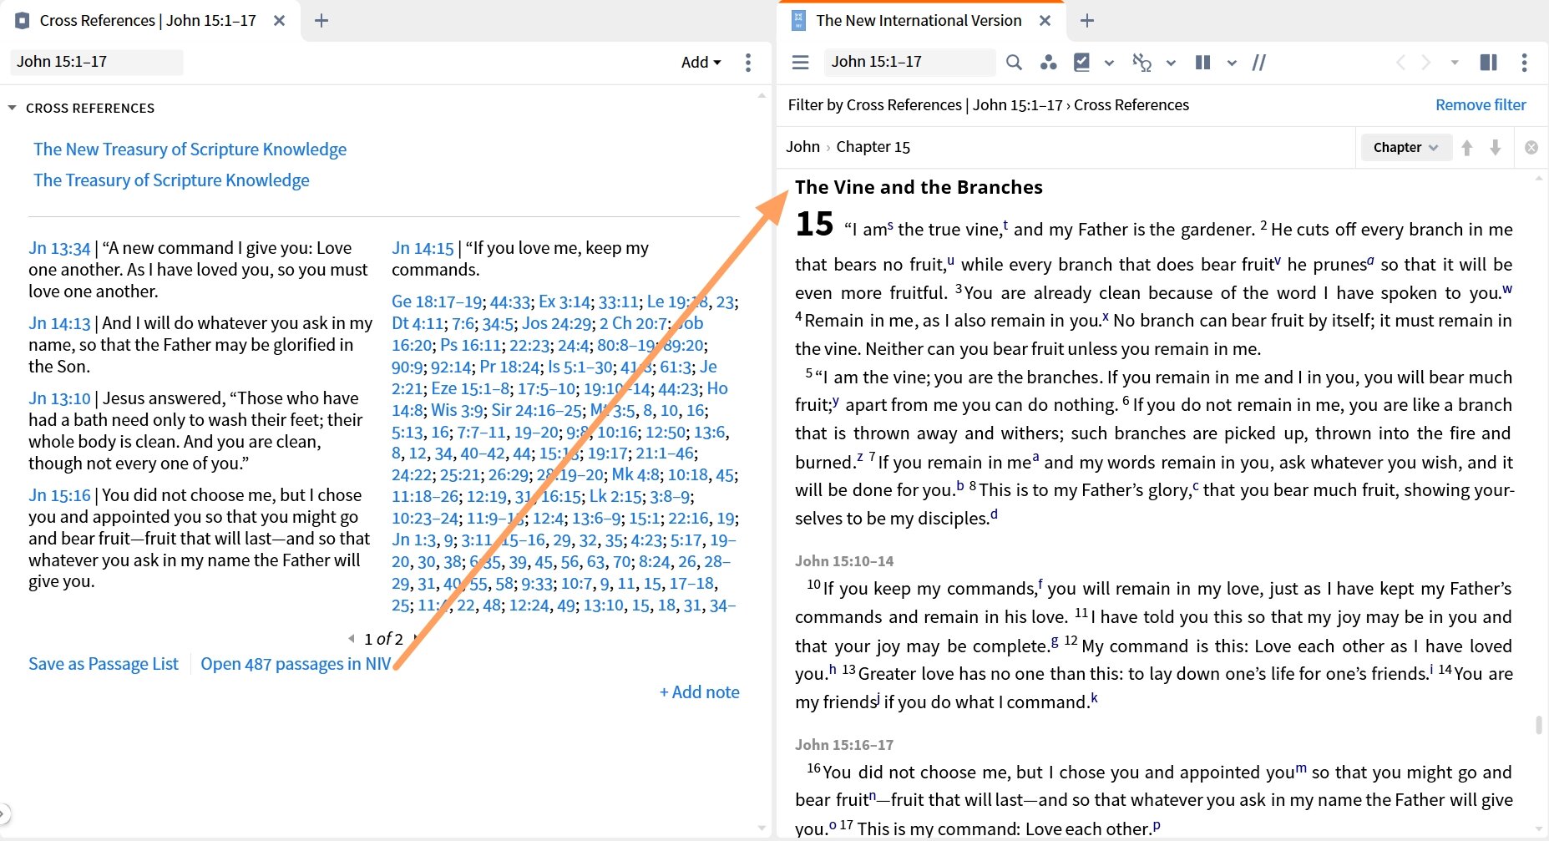This screenshot has height=841, width=1549.
Task: Click the parallel resources double-slash icon
Action: [x=1259, y=62]
